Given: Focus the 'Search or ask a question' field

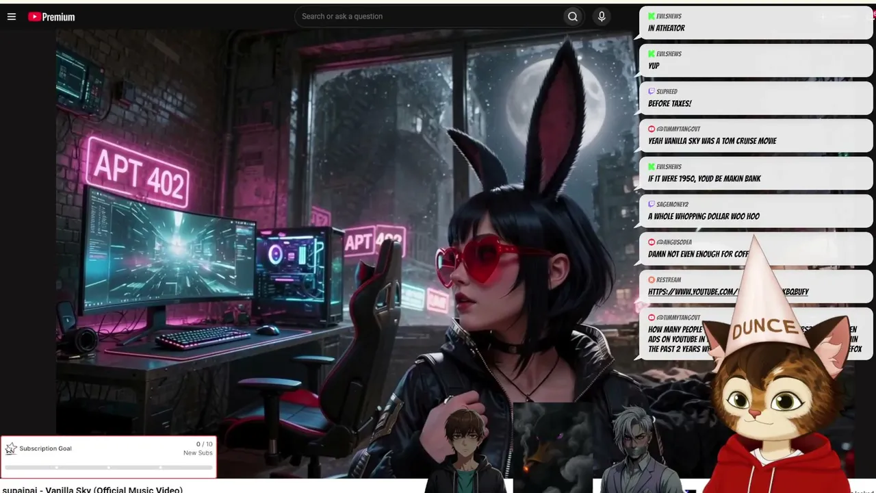Looking at the screenshot, I should 430,16.
